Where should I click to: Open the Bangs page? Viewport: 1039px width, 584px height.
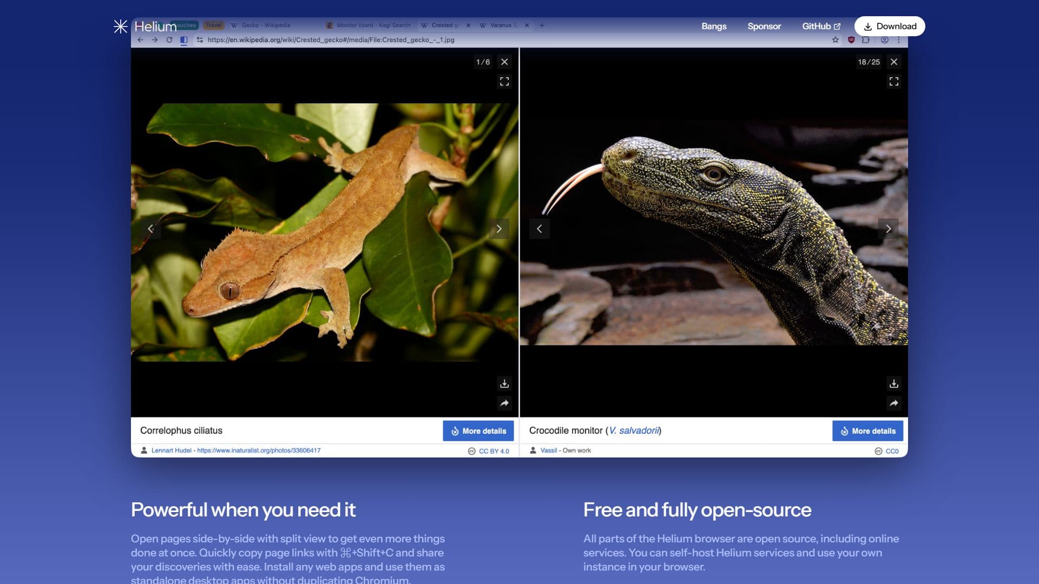tap(714, 26)
